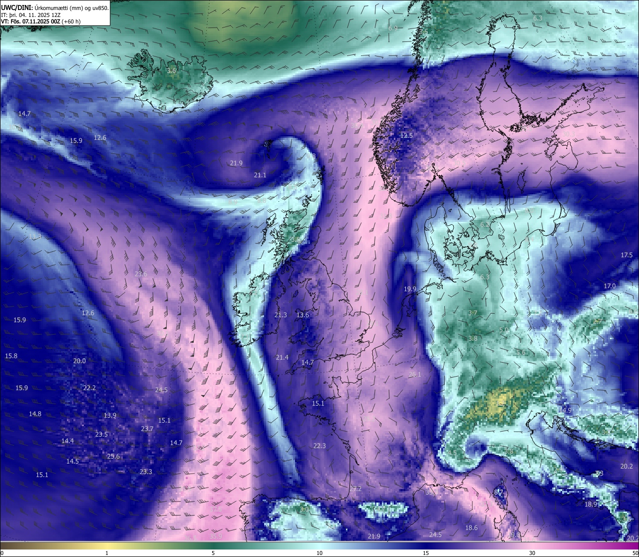Click the 21.4 value on the map
The width and height of the screenshot is (639, 557).
(282, 358)
